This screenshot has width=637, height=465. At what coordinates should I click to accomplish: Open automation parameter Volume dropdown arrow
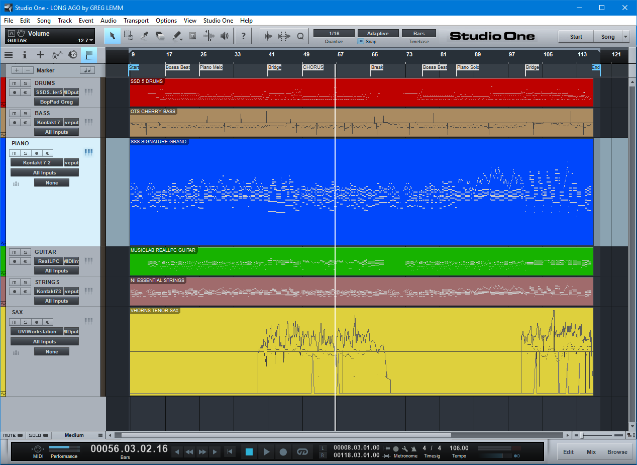(x=91, y=40)
